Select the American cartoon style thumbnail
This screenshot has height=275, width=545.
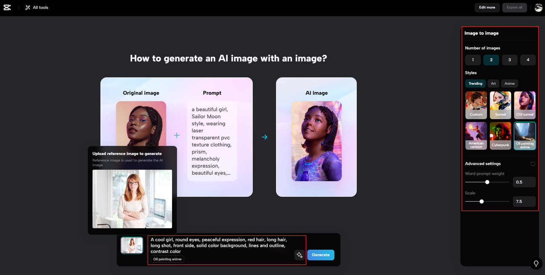click(x=476, y=136)
